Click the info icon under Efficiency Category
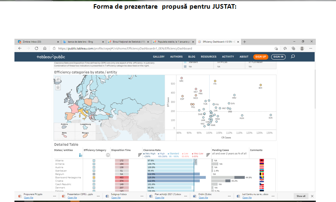This screenshot has height=202, width=336. (108, 155)
